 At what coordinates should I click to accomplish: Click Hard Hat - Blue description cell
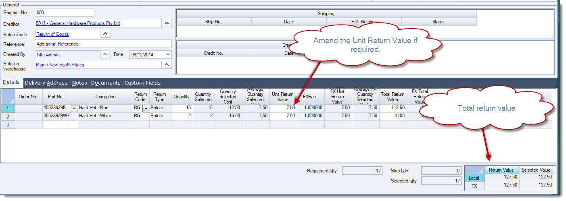(105, 108)
